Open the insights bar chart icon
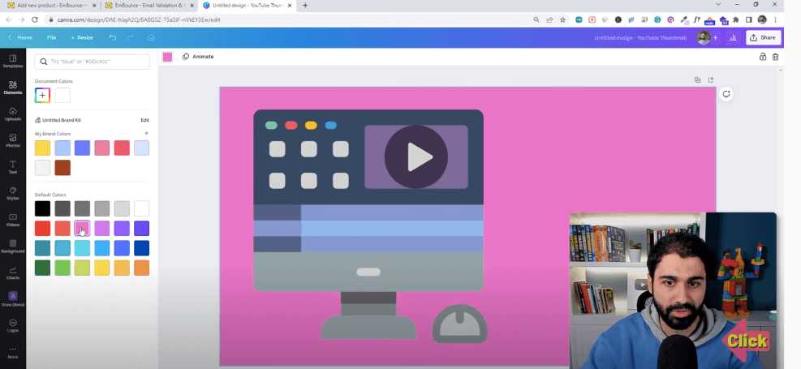The image size is (801, 369). tap(733, 37)
